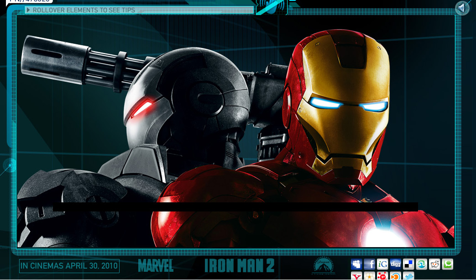Click the white flower share icon
Image resolution: width=476 pixels, height=280 pixels.
[x=370, y=276]
